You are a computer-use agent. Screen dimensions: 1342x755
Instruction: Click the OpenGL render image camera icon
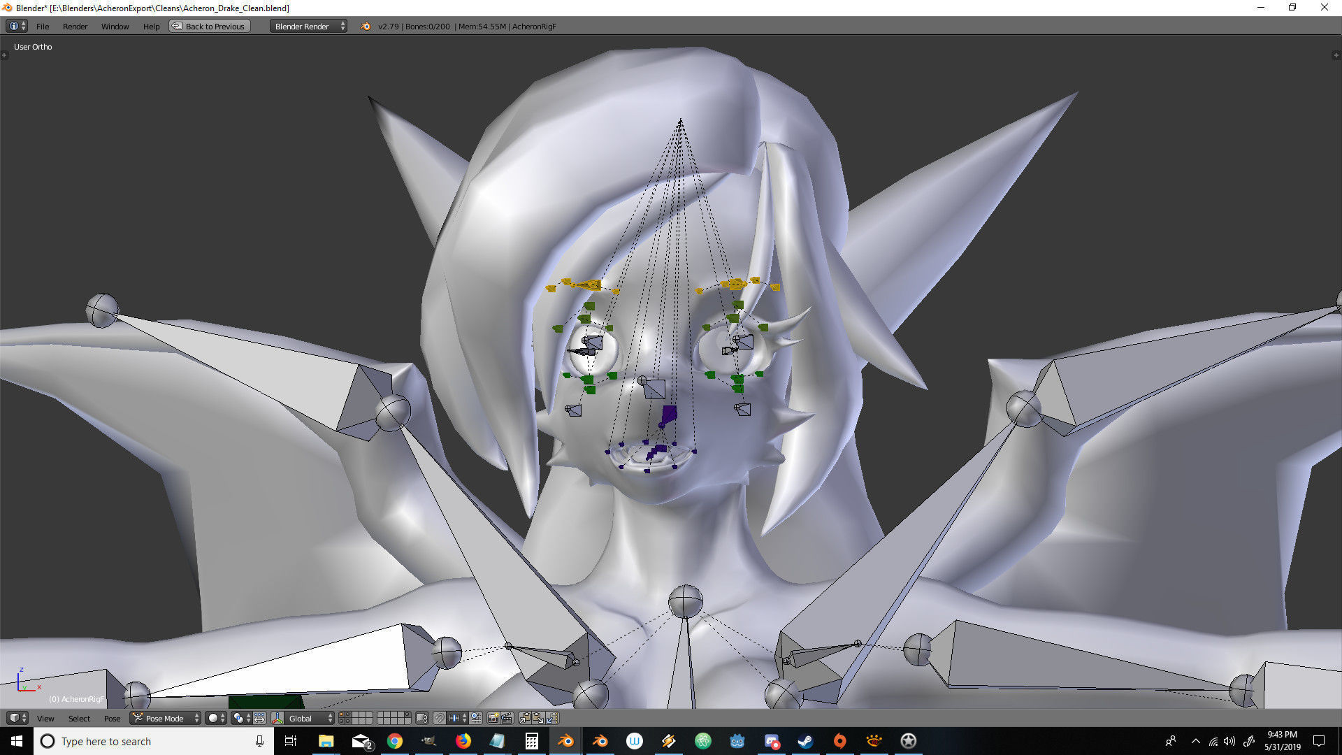click(x=493, y=718)
